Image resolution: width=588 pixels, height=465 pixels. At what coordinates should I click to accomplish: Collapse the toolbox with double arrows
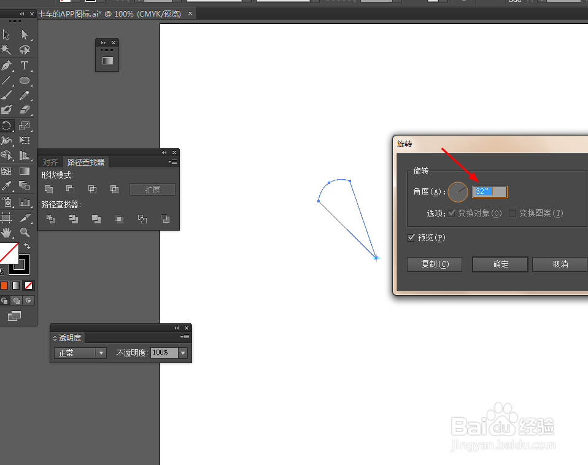pos(22,14)
